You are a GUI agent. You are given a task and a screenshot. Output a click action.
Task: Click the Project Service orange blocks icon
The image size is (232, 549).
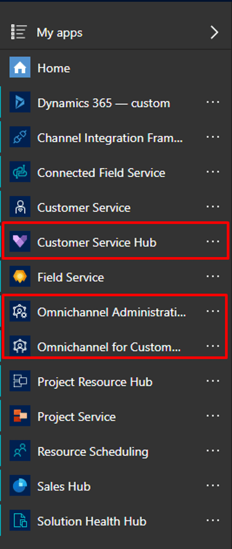click(20, 416)
